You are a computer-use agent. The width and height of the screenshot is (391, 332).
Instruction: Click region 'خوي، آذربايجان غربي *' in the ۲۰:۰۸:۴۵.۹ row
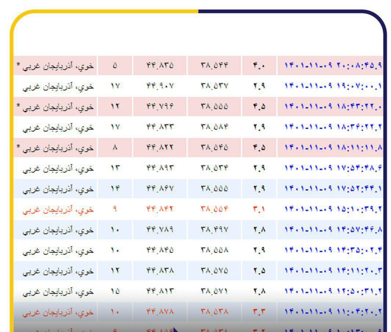(x=55, y=66)
